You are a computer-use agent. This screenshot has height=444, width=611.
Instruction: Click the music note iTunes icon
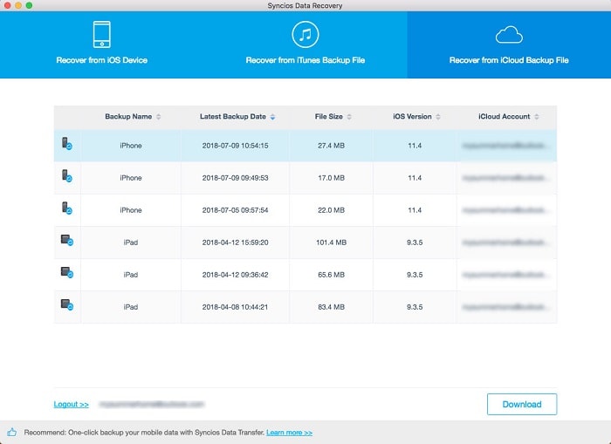click(305, 34)
